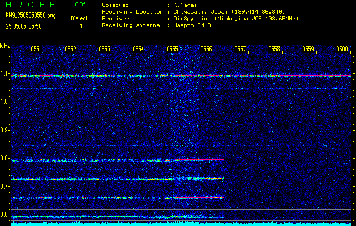
Task: Click the gray range bar beside frequency axis
Action: 11,130
